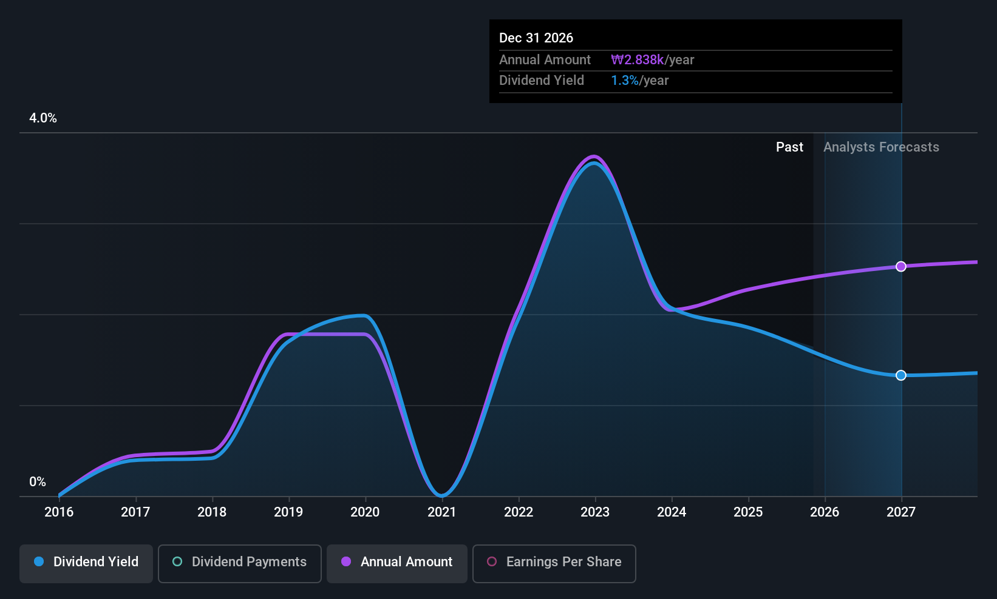
Task: Click the Analysts Forecasts label
Action: pyautogui.click(x=881, y=147)
